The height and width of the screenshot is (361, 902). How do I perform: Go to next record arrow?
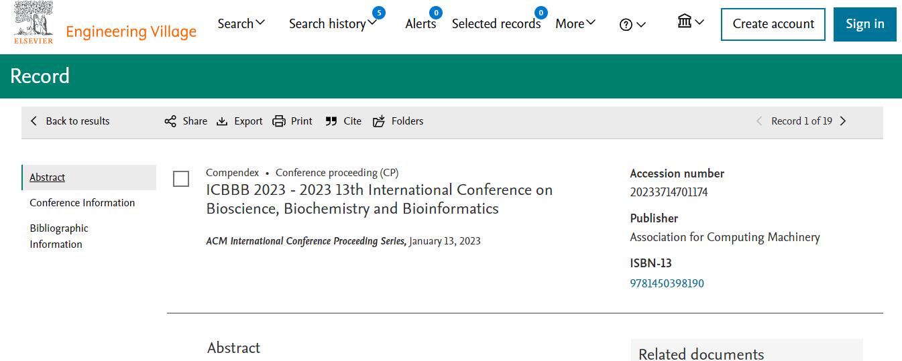click(843, 121)
